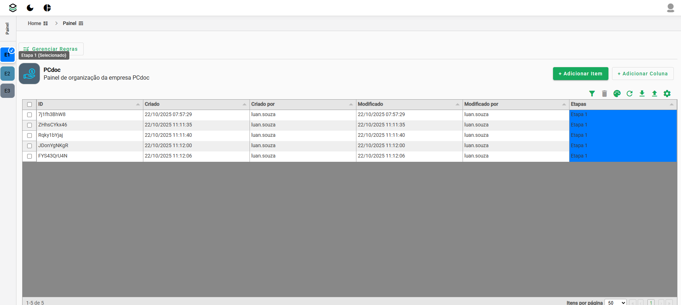Check the select-all header checkbox
This screenshot has width=681, height=305.
pos(30,105)
